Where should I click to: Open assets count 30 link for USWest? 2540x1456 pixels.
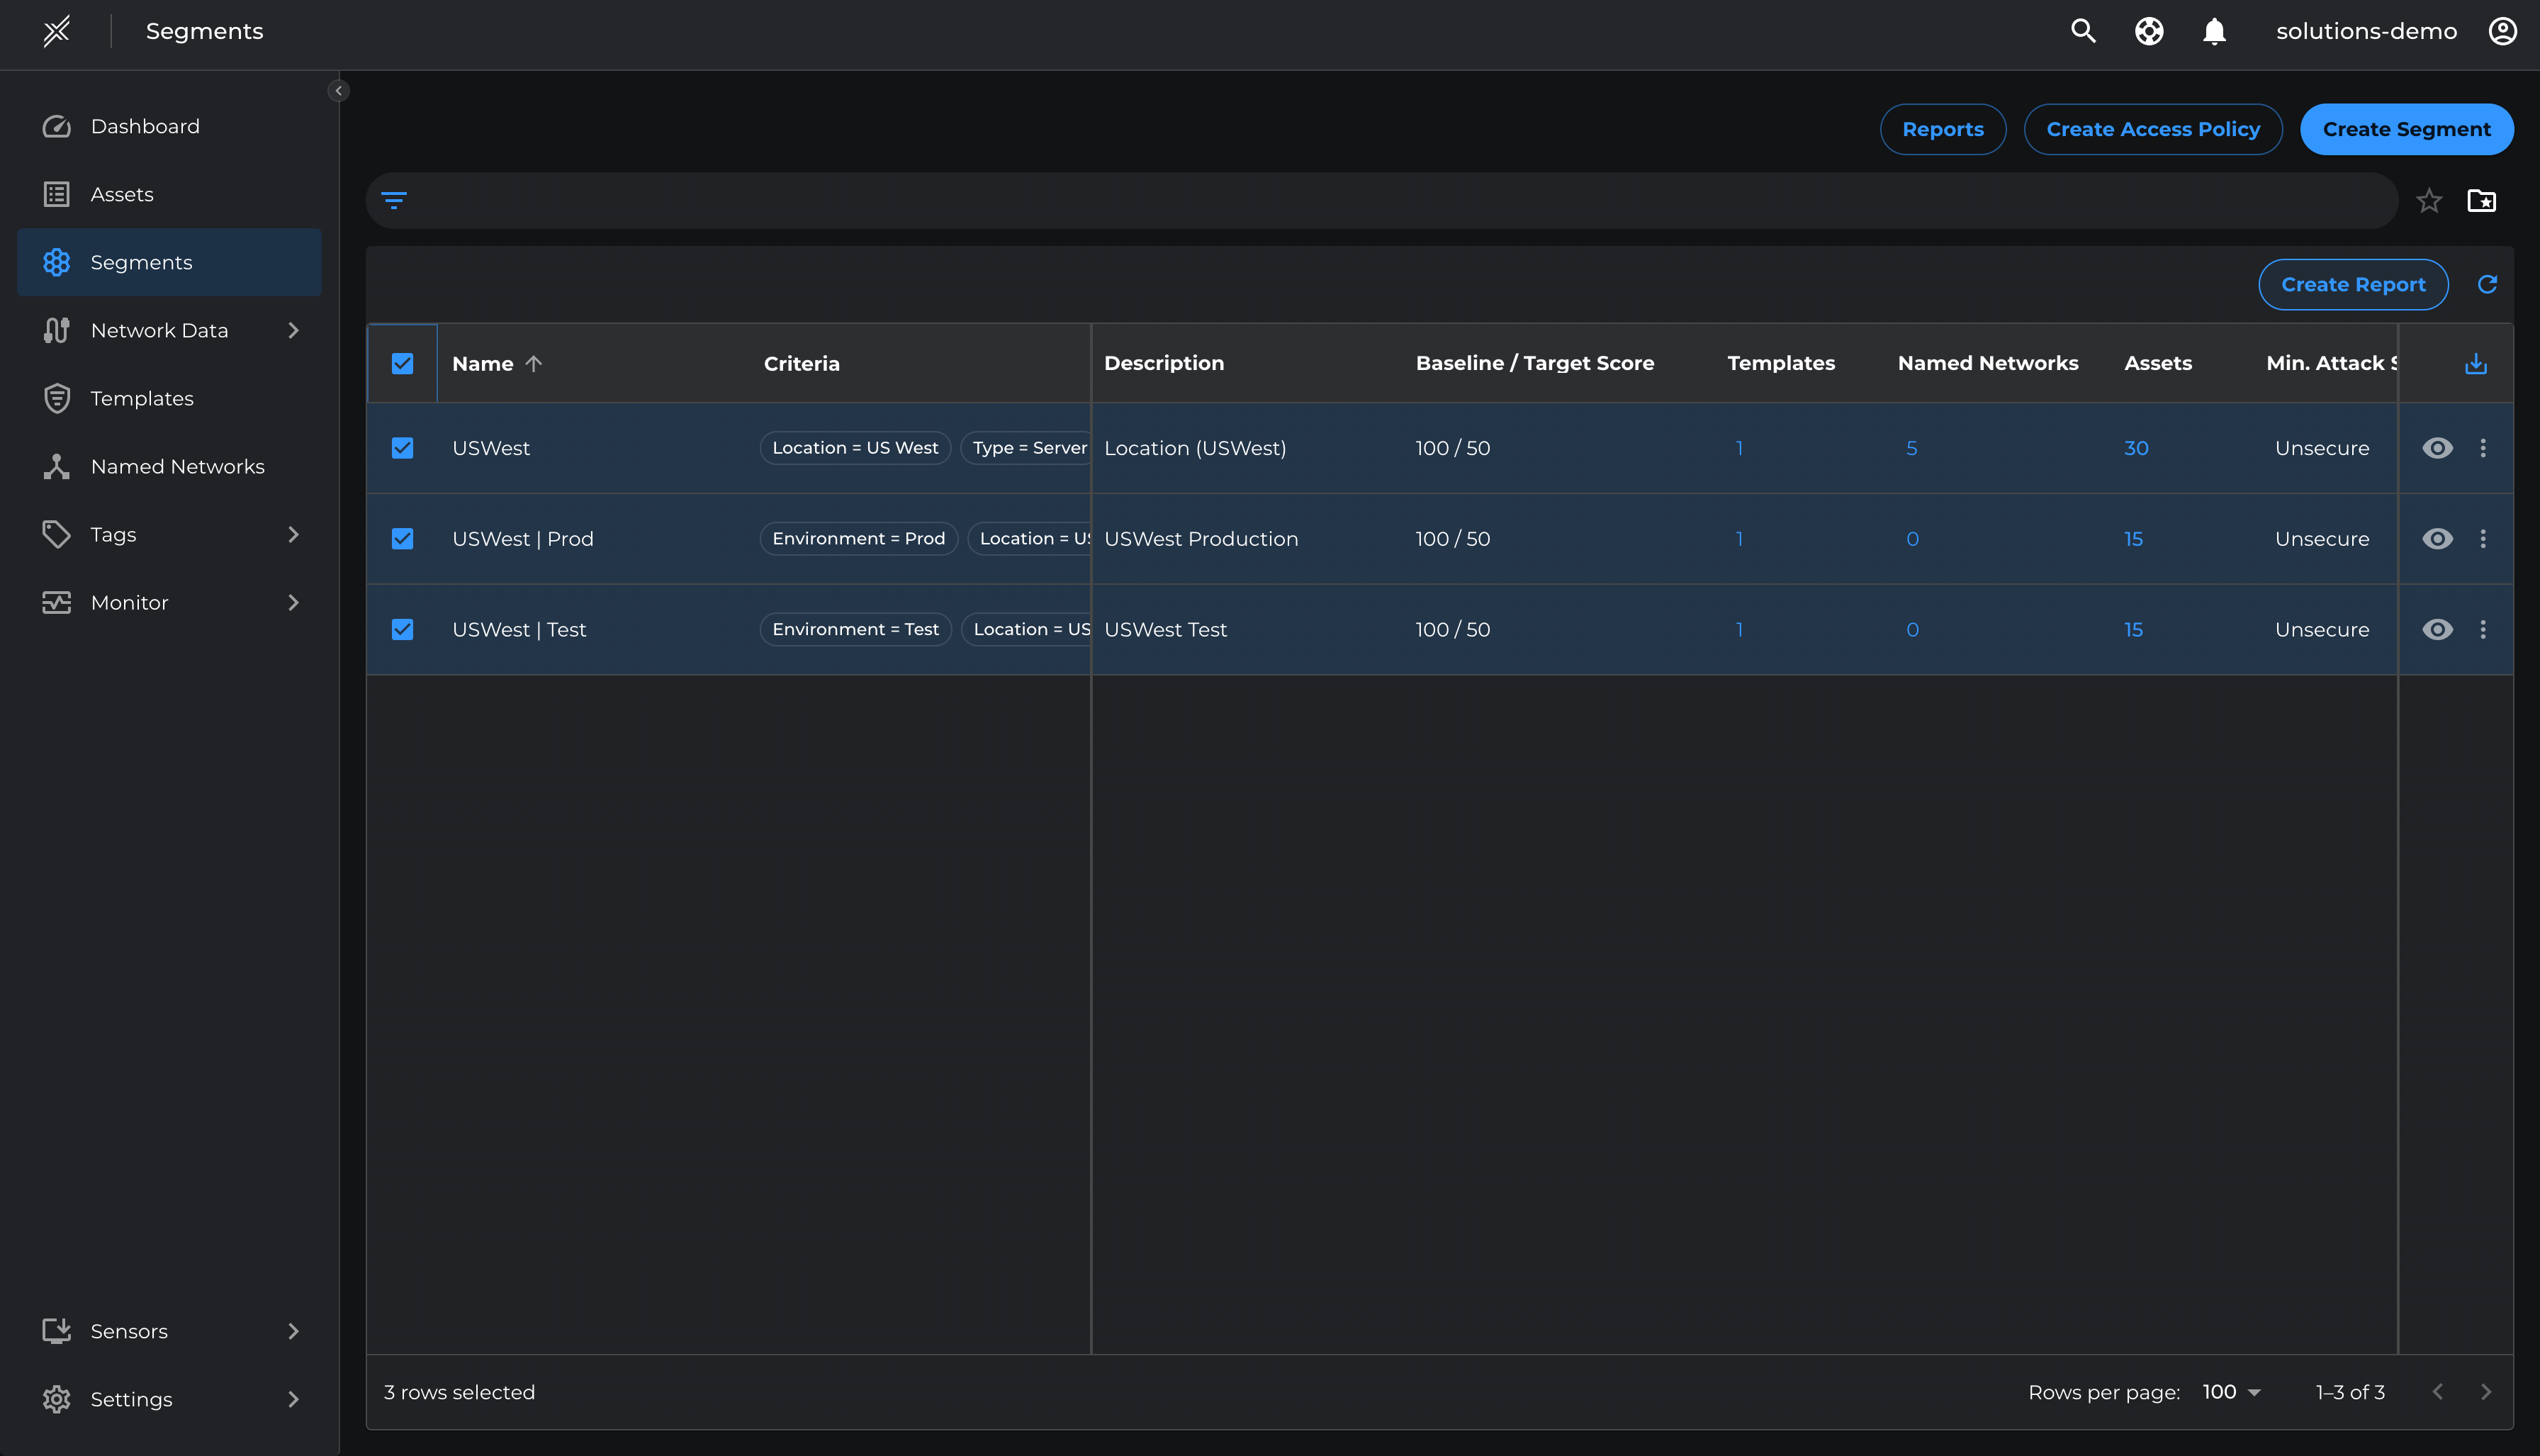(2136, 448)
